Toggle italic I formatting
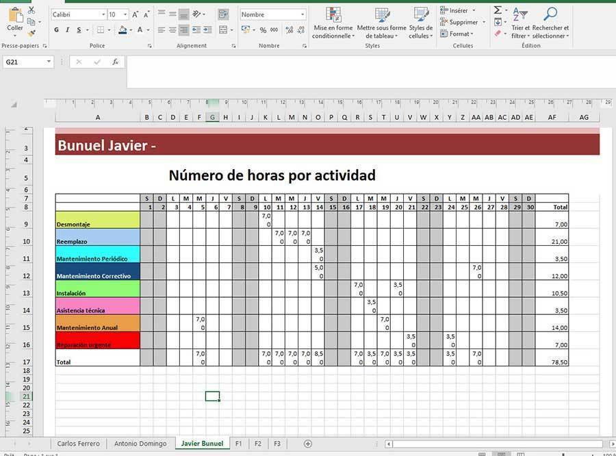 point(68,30)
